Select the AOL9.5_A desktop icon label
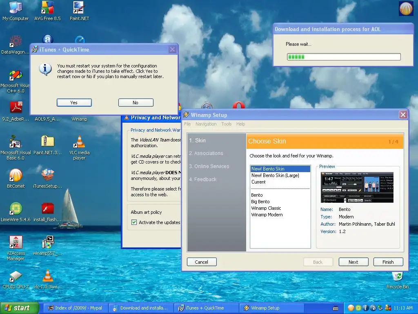The height and width of the screenshot is (314, 418). [47, 119]
